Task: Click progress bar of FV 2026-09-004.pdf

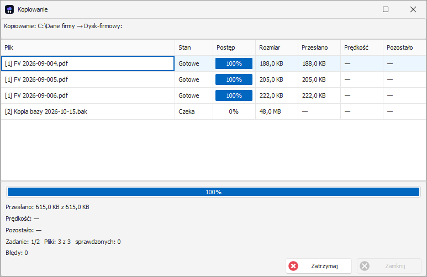Action: tap(234, 63)
